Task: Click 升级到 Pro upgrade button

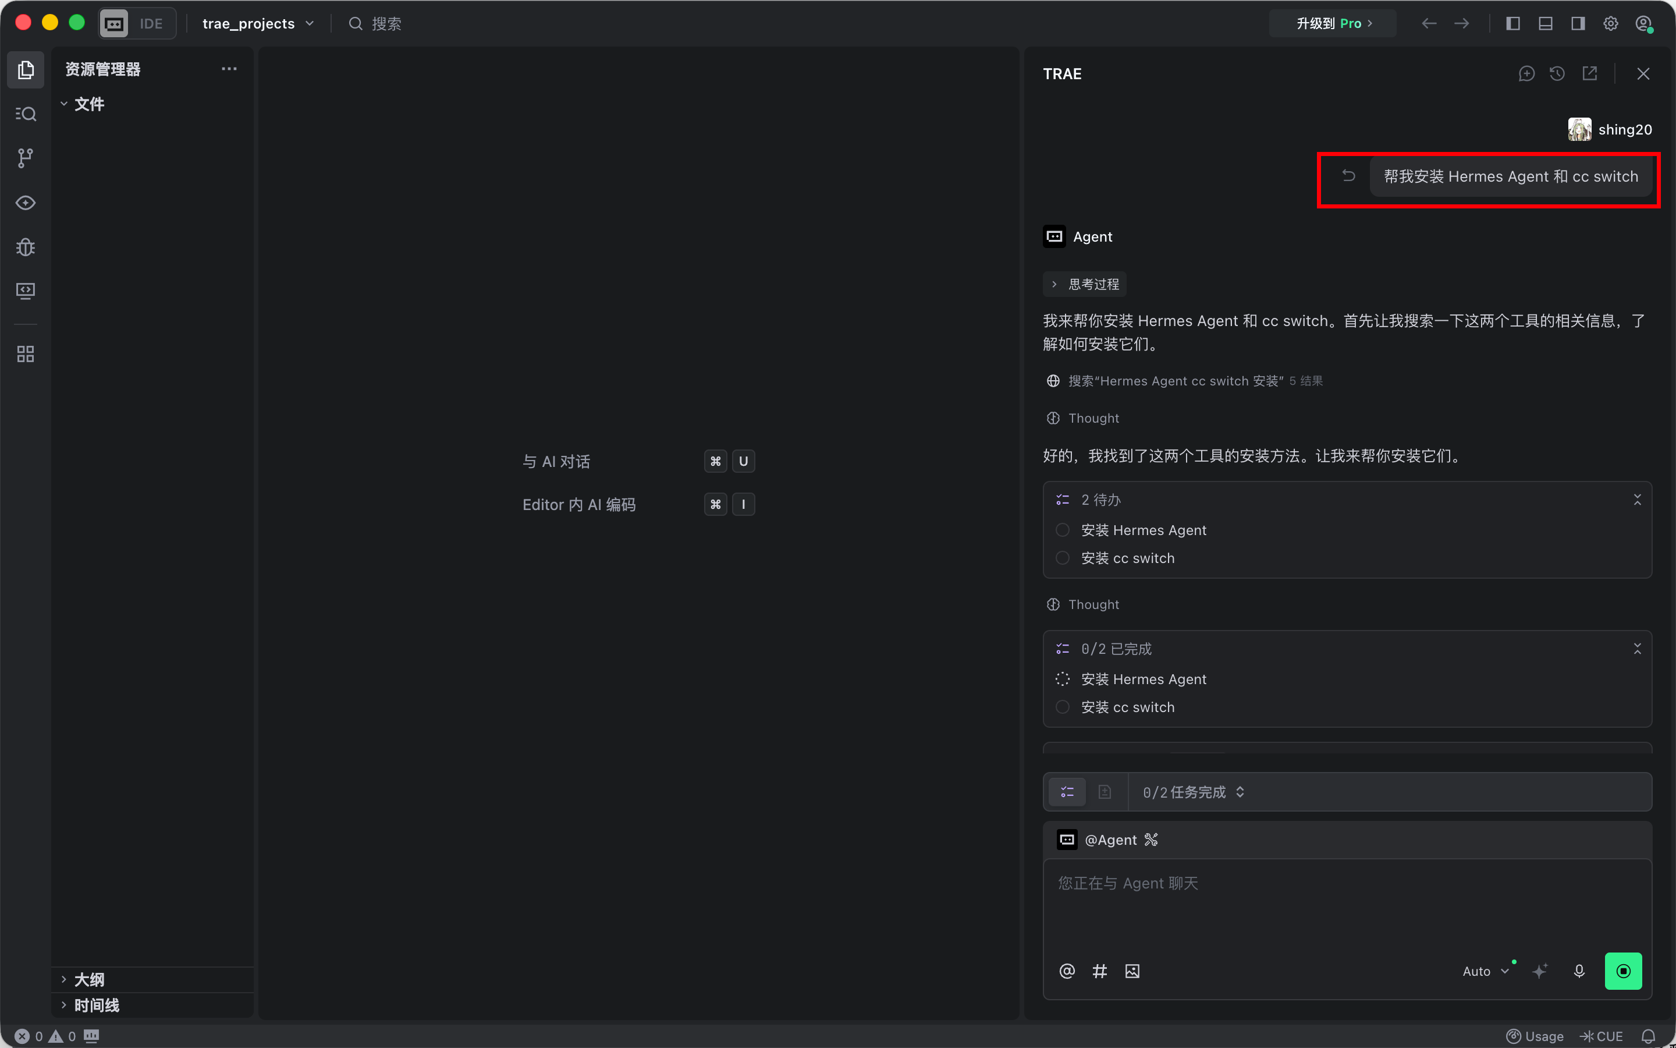Action: pyautogui.click(x=1333, y=23)
